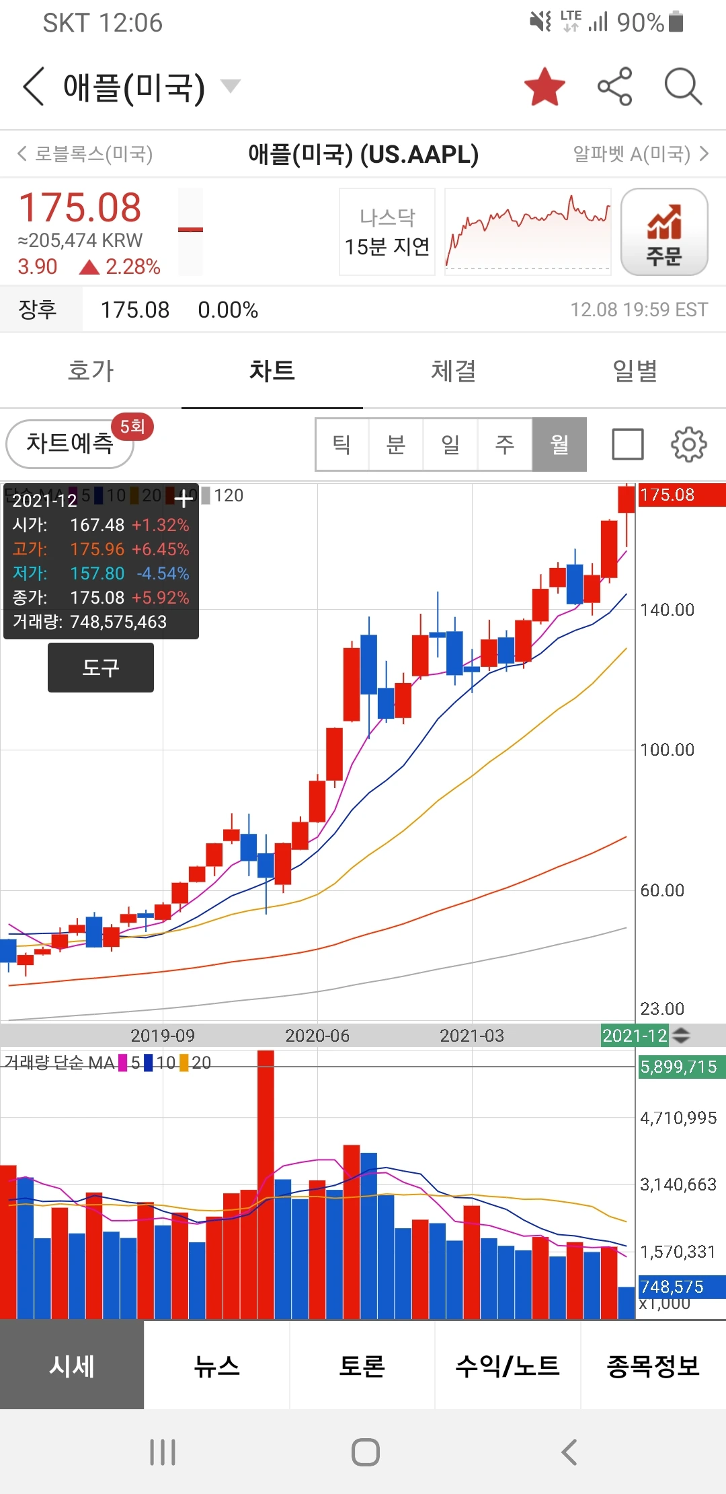Image resolution: width=726 pixels, height=1494 pixels.
Task: Tap the 차트예측 button
Action: [x=70, y=443]
